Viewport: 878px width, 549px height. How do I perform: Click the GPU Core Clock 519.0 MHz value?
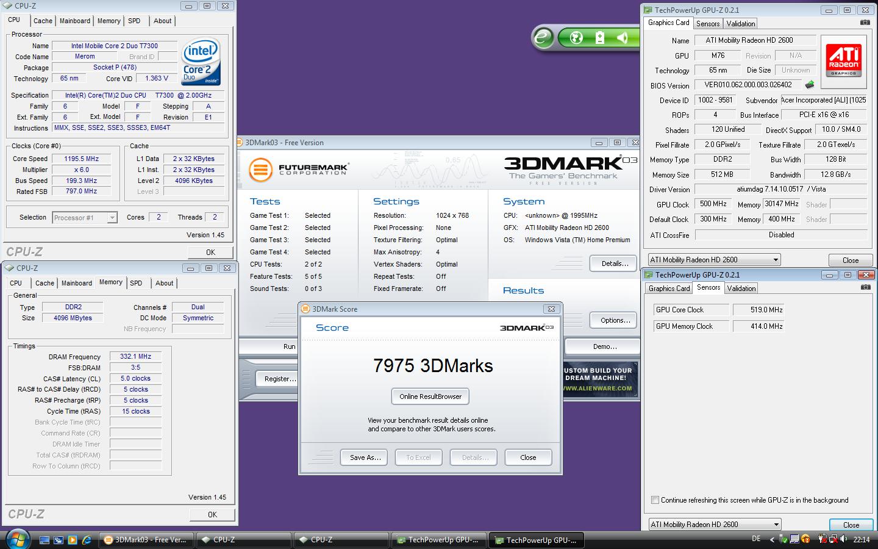758,310
